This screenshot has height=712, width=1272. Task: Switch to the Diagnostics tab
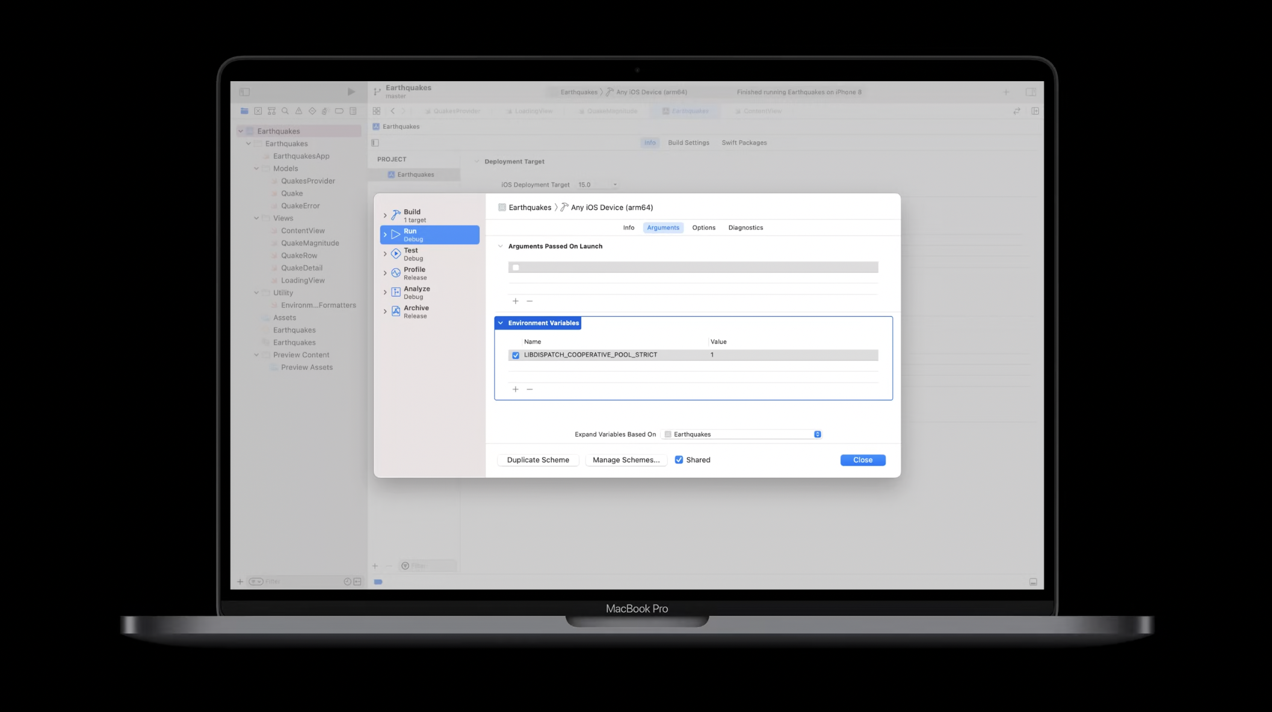(745, 228)
